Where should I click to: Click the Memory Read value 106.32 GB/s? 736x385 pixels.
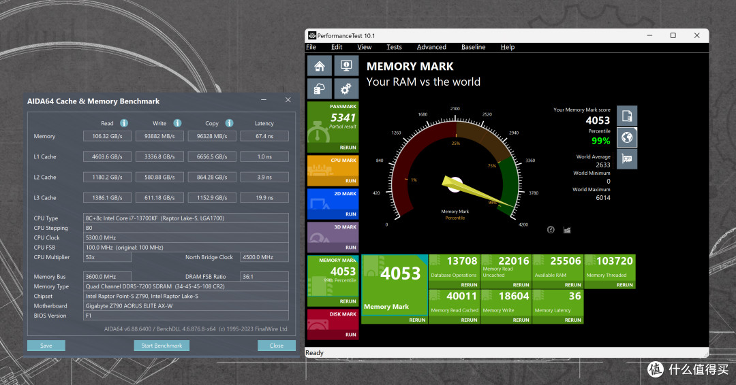pyautogui.click(x=107, y=136)
